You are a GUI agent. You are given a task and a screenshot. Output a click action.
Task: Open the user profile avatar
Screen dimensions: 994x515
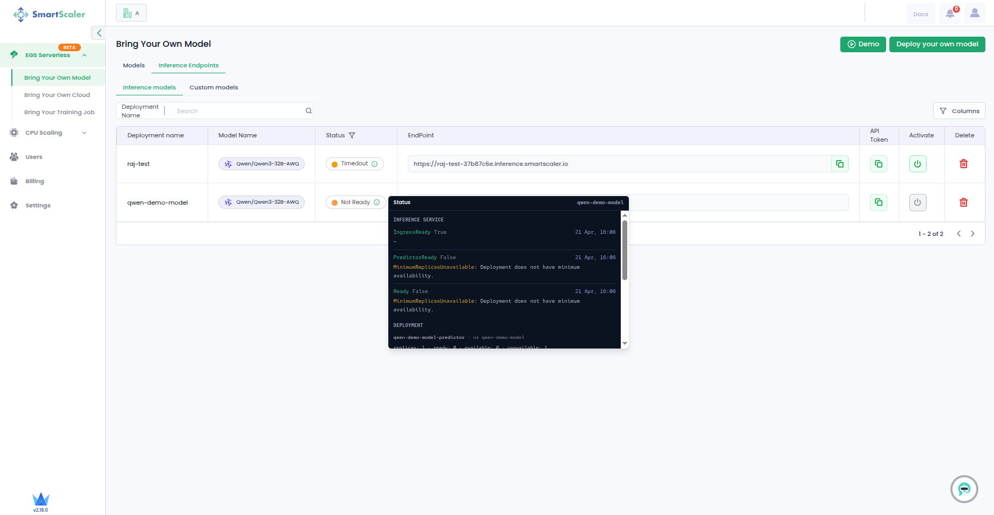click(974, 13)
